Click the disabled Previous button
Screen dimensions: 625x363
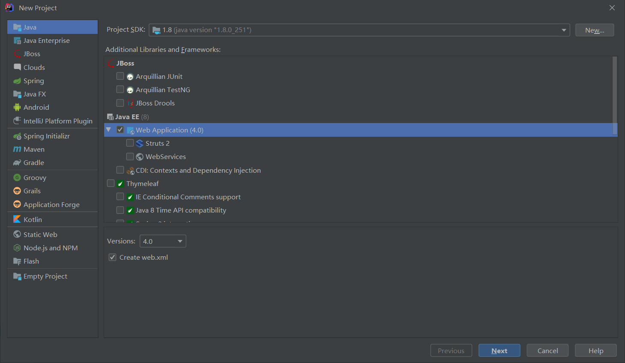pyautogui.click(x=451, y=351)
